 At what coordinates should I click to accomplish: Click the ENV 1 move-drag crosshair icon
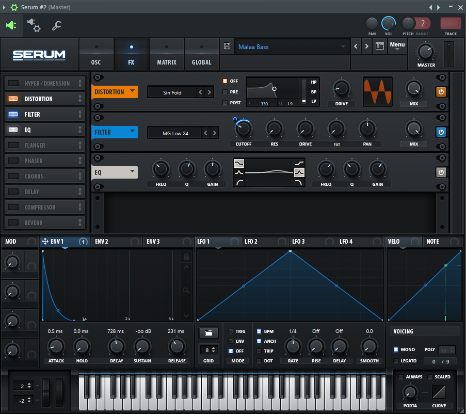coord(45,241)
